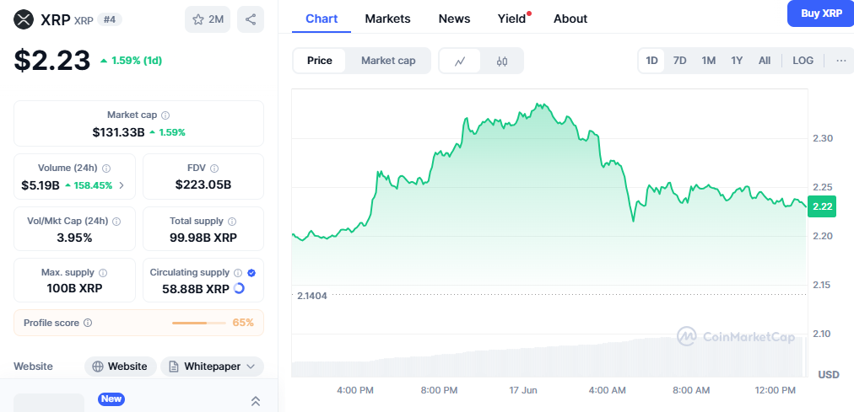Expand Whitepaper dropdown chevron
Viewport: 854px width, 412px height.
tap(251, 367)
